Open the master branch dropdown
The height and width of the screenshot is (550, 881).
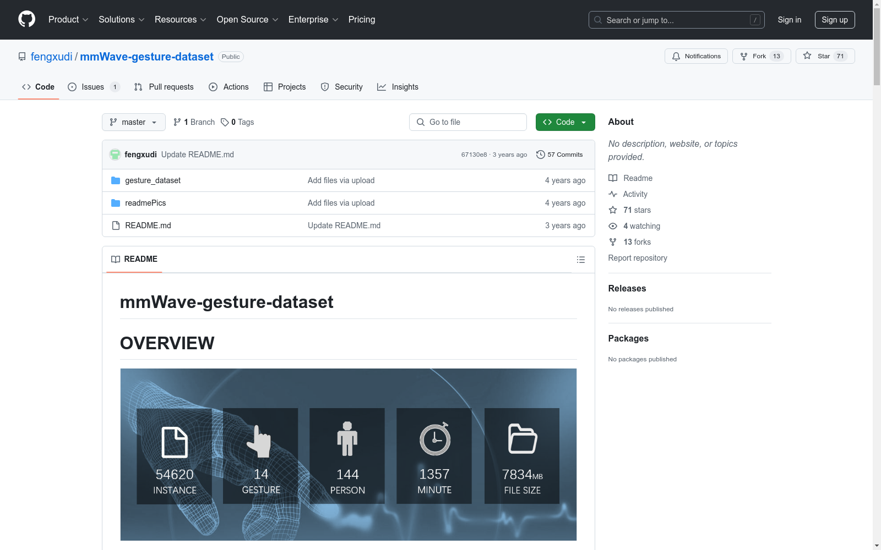134,122
